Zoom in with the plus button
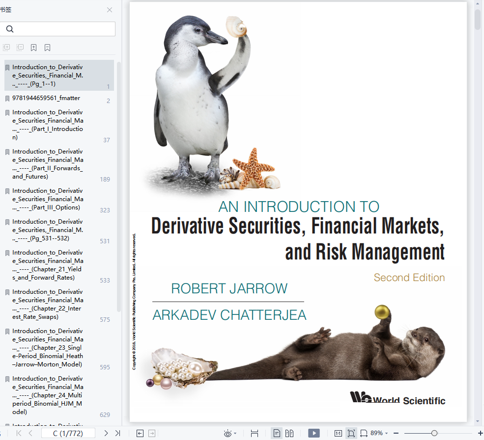This screenshot has width=484, height=440. pyautogui.click(x=480, y=433)
